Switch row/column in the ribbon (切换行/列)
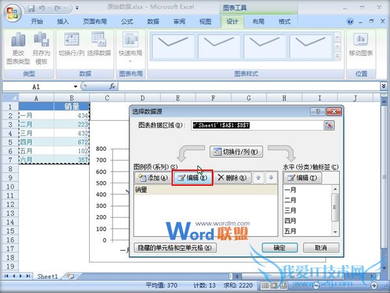390x293 pixels. [71, 44]
